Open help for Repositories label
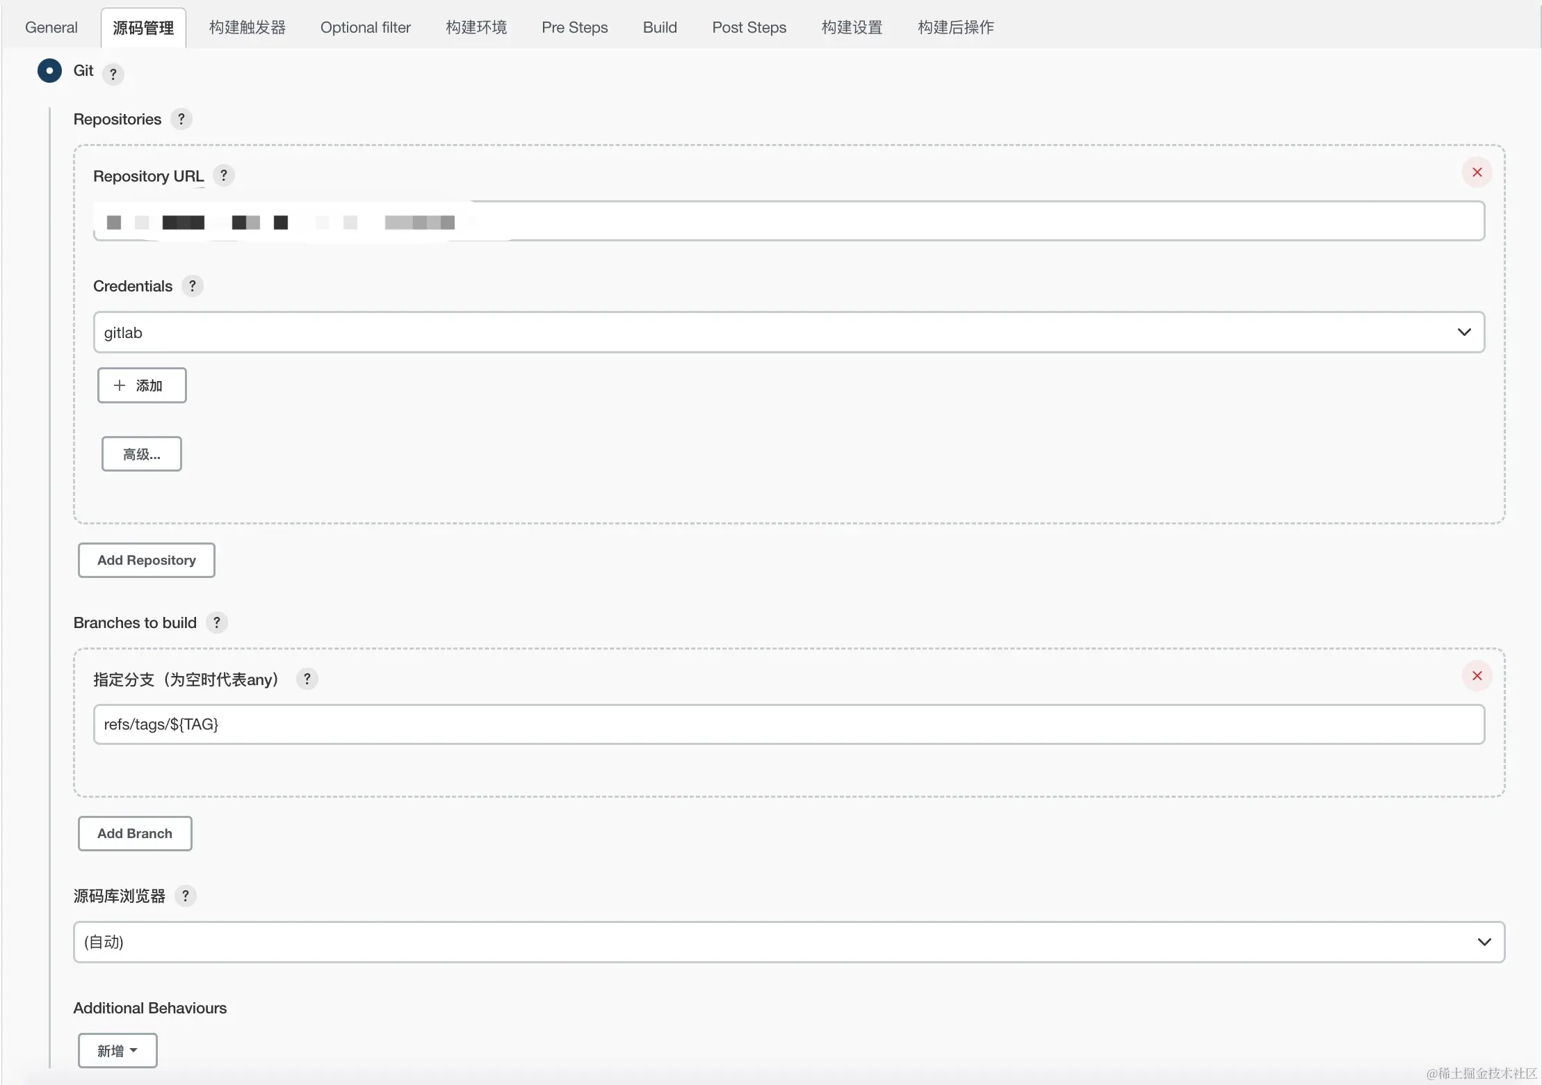Viewport: 1542px width, 1085px height. [181, 119]
